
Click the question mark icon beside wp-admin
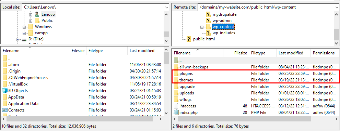coord(208,21)
